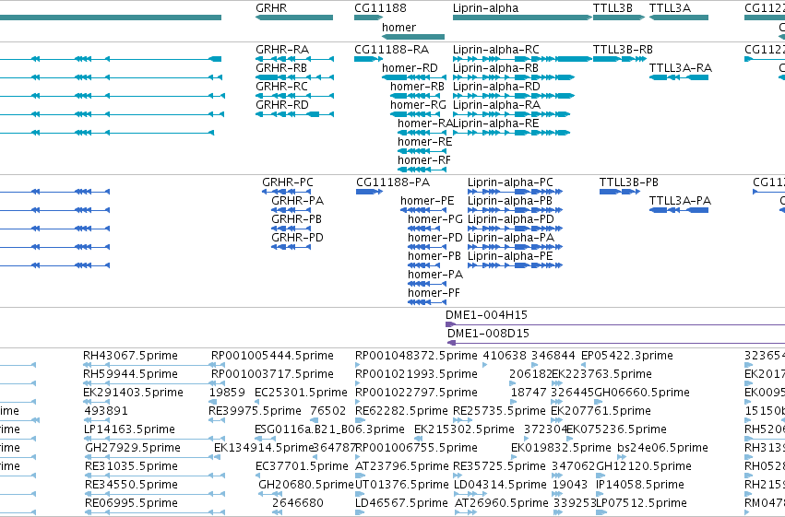
Task: Select transcript TTLL3B-RB
Action: 623,50
